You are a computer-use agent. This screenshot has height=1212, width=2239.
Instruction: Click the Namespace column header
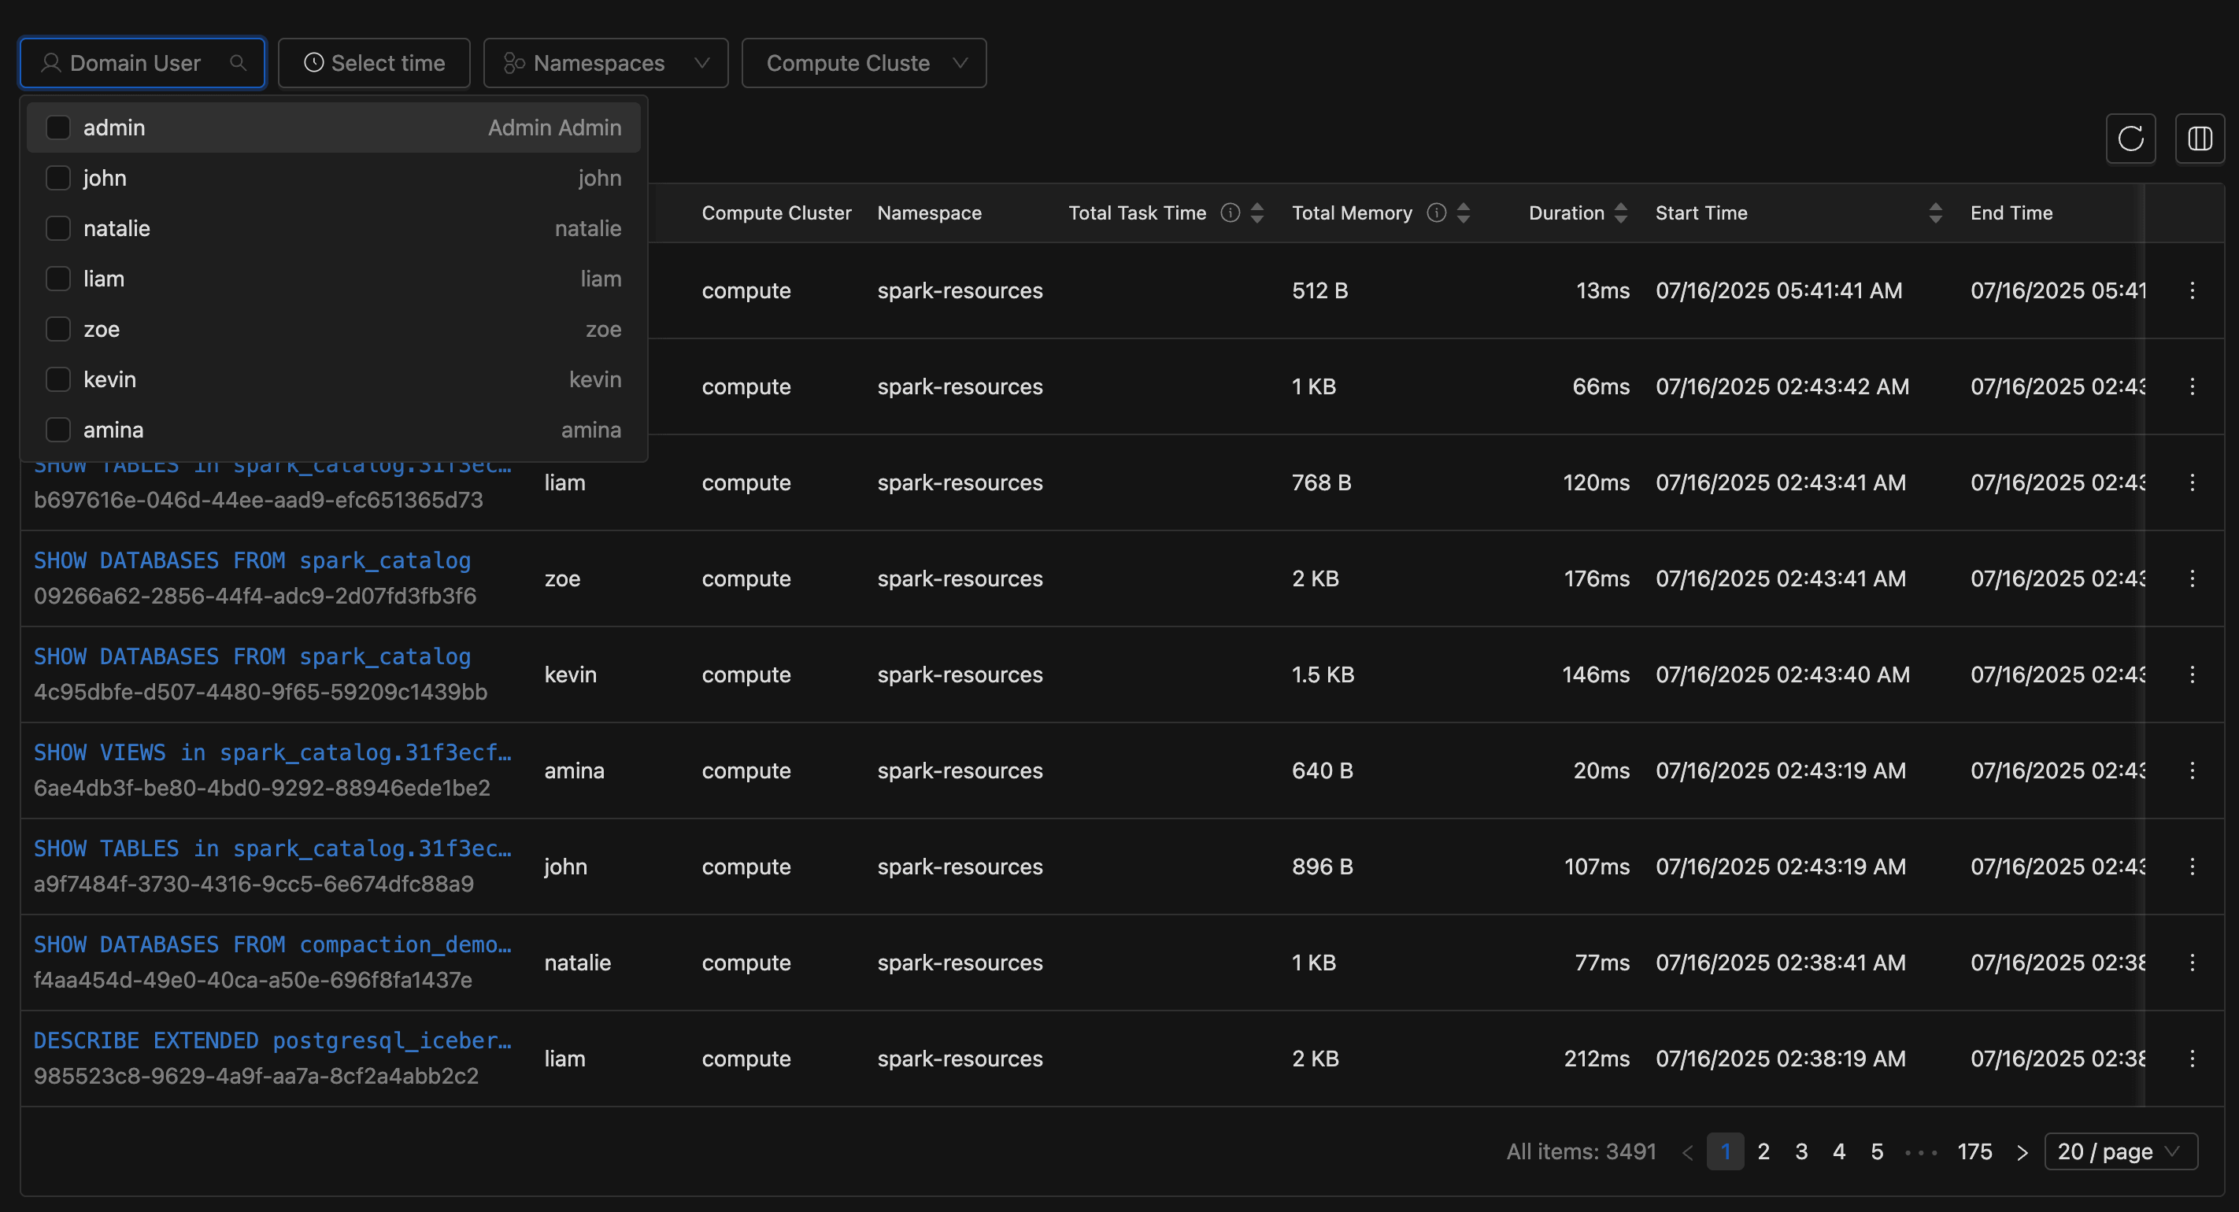point(929,212)
